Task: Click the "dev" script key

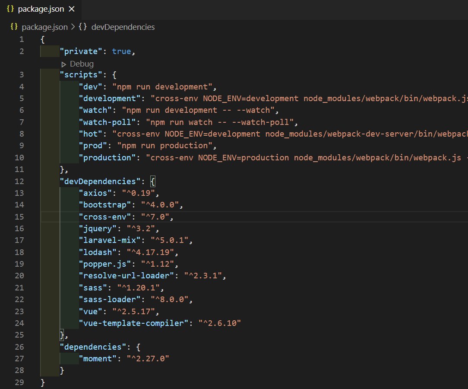Action: (x=91, y=86)
